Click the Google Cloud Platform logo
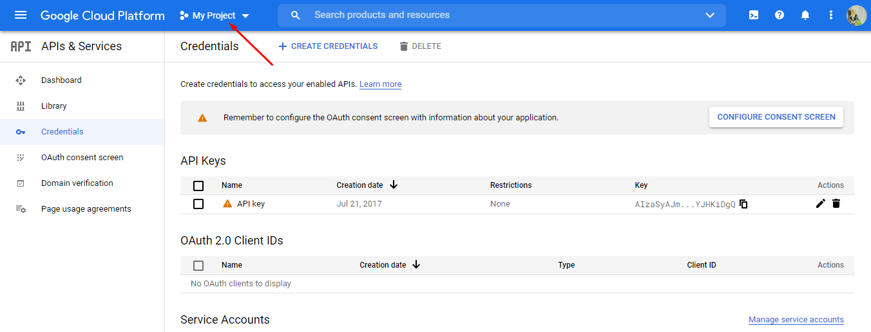 102,15
